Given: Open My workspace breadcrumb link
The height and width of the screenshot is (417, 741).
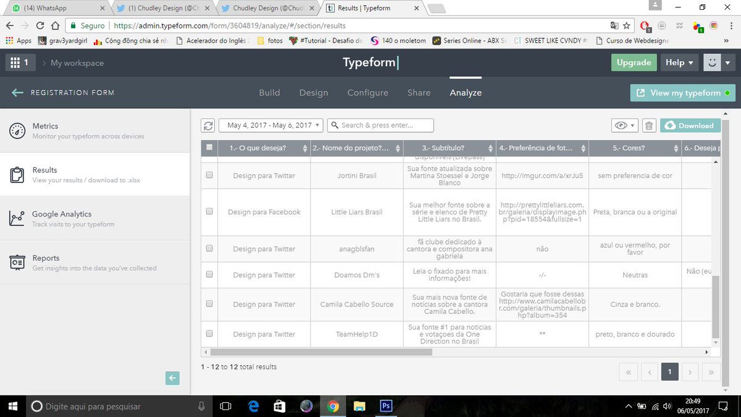Looking at the screenshot, I should [x=77, y=63].
